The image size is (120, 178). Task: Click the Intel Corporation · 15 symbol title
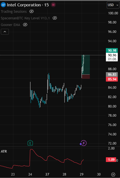click(28, 5)
